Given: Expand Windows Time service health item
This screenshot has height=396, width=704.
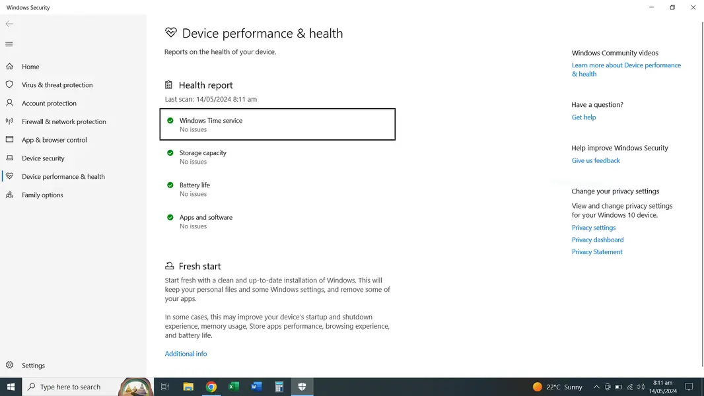Looking at the screenshot, I should coord(277,125).
